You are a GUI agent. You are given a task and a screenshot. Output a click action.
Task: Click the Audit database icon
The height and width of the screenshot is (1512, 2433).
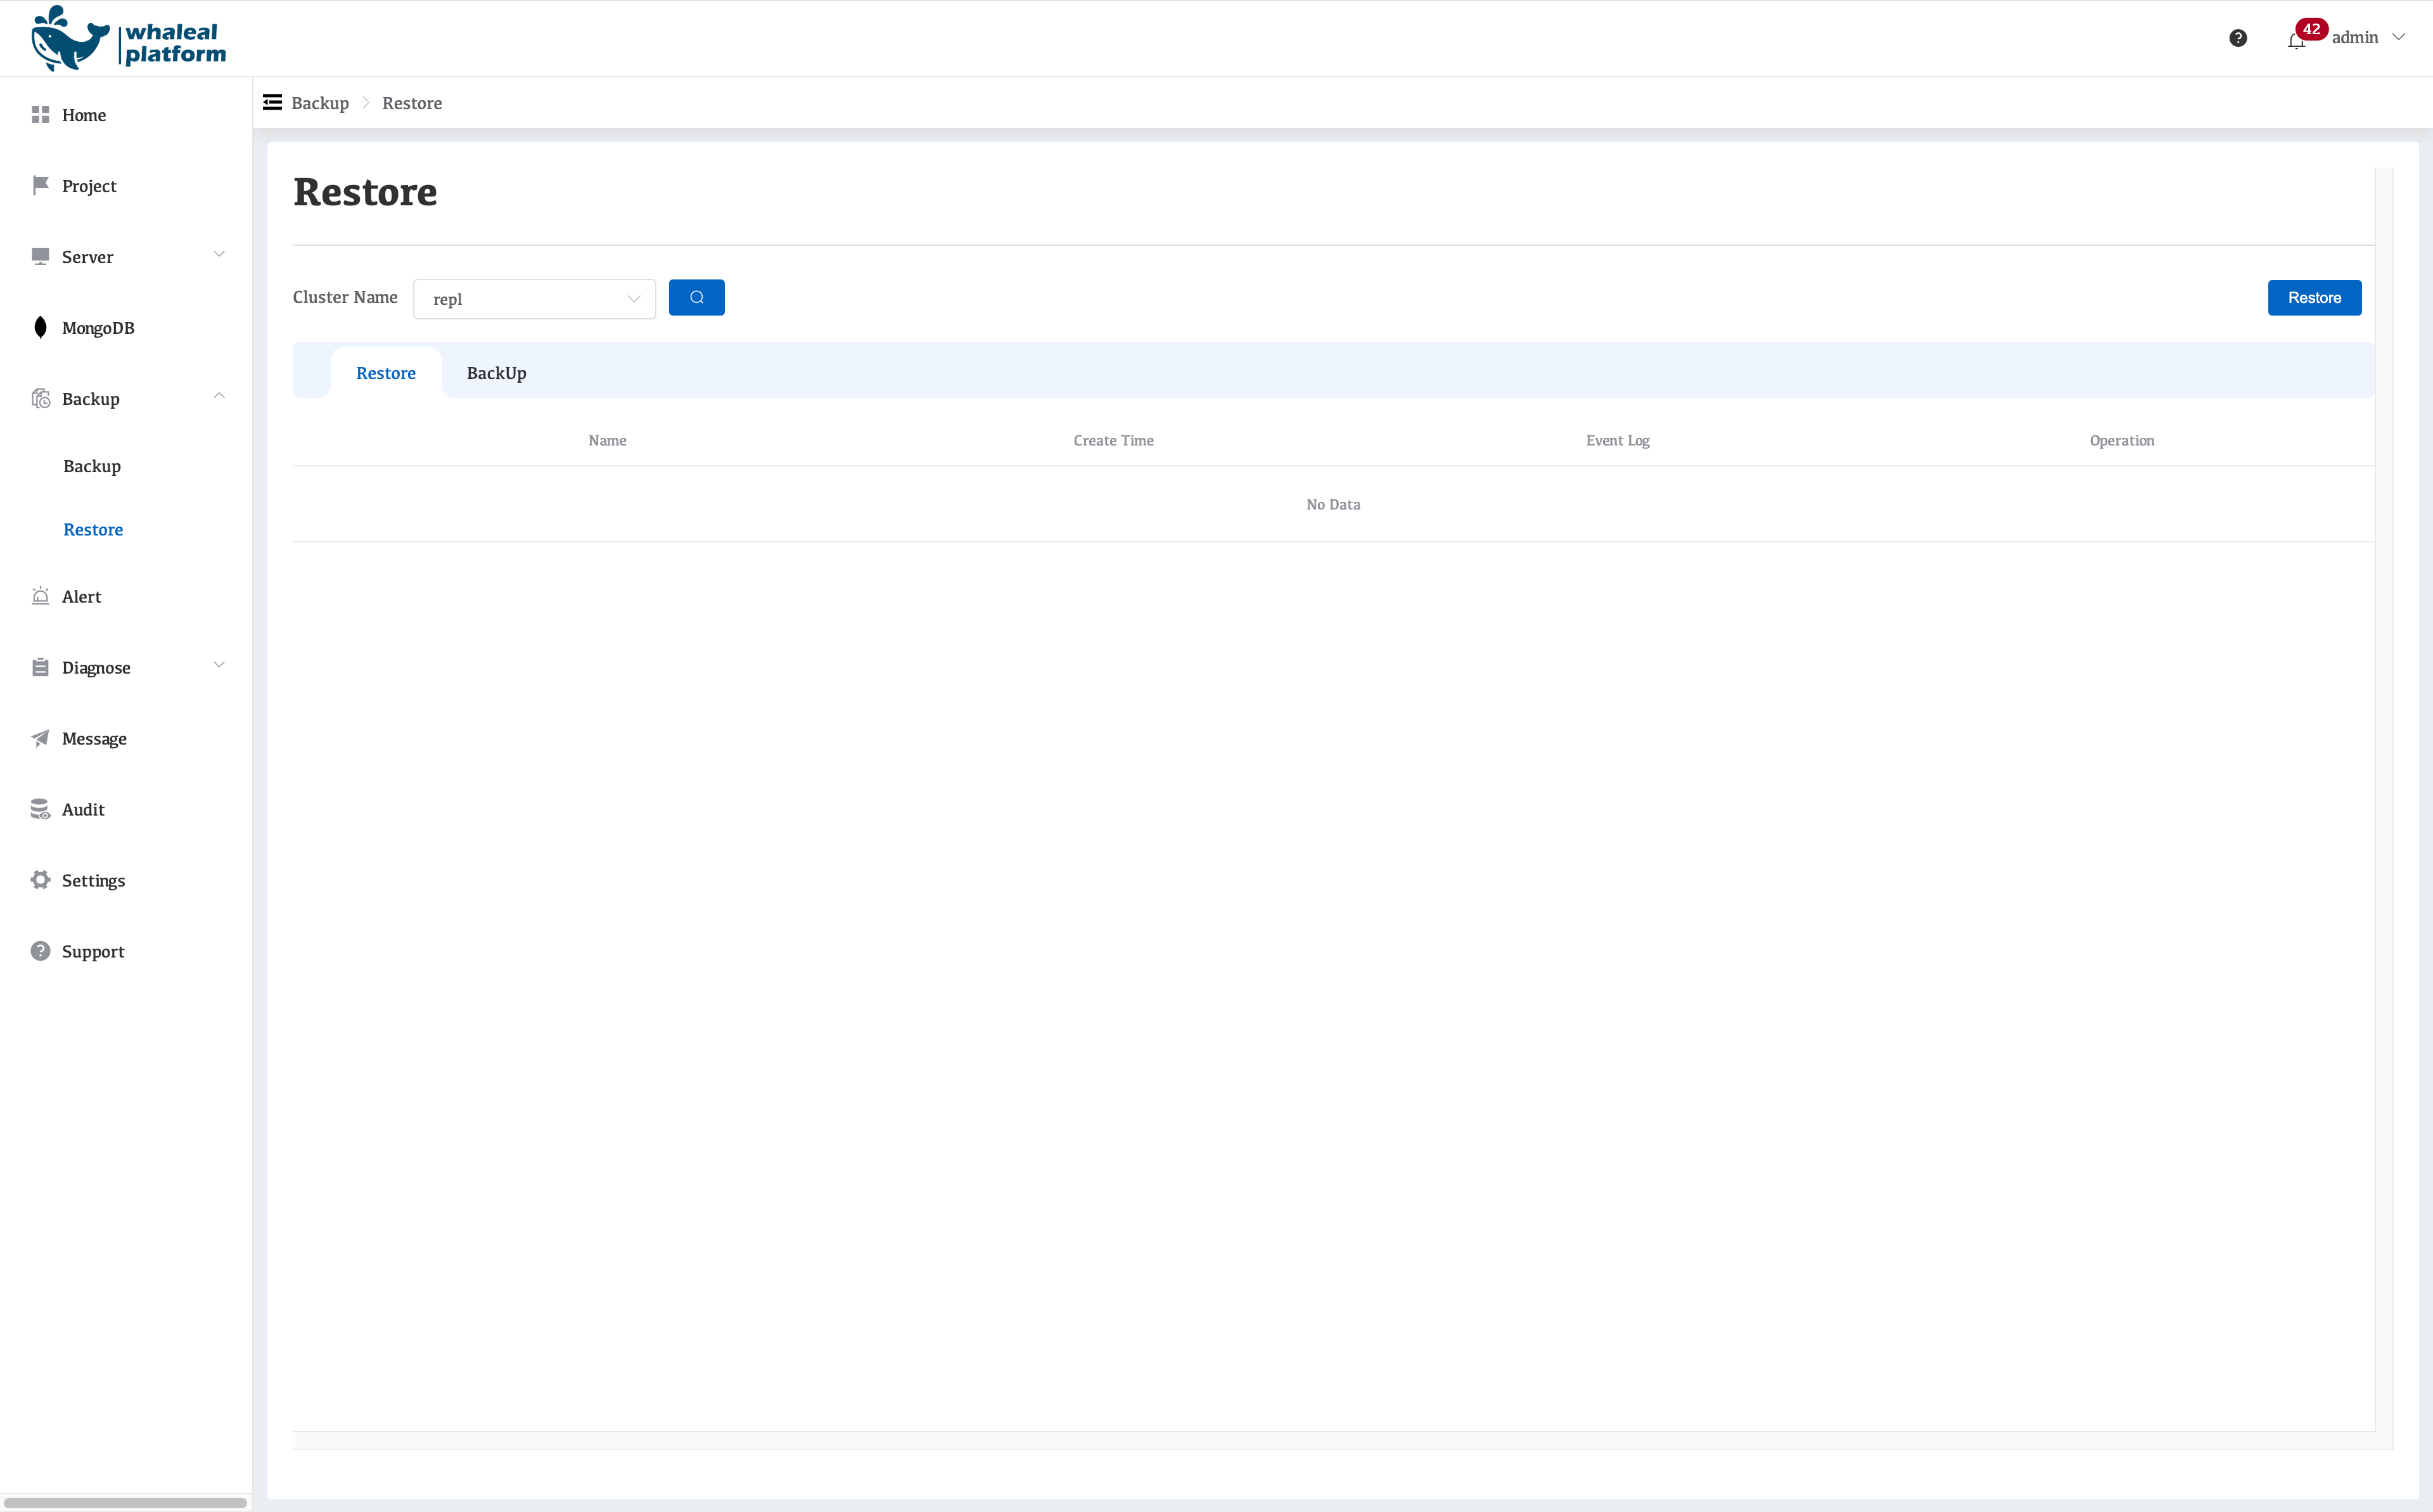pos(40,809)
